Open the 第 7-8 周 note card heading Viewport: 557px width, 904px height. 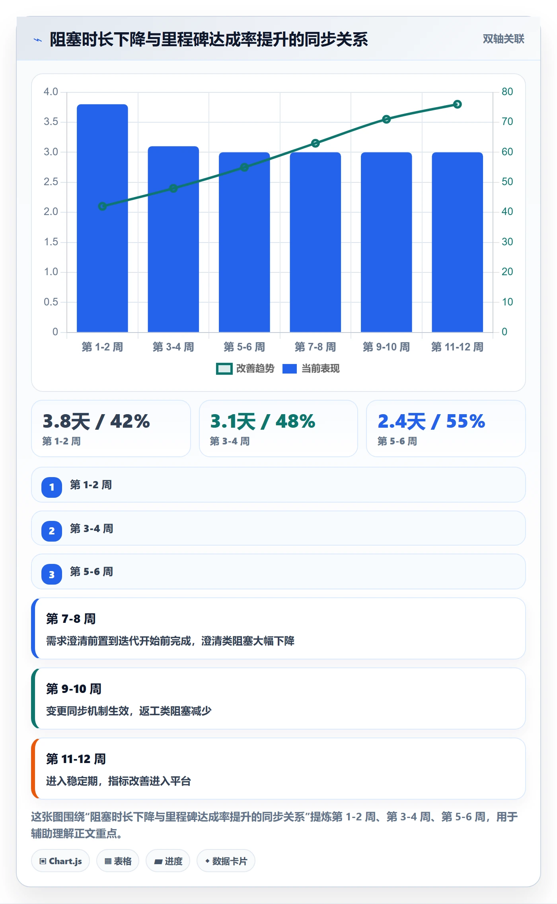tap(71, 619)
